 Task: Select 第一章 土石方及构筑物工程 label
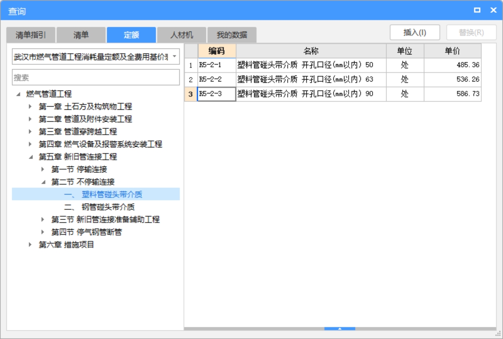[x=86, y=107]
